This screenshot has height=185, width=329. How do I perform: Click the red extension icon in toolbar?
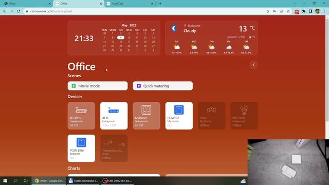tap(297, 12)
